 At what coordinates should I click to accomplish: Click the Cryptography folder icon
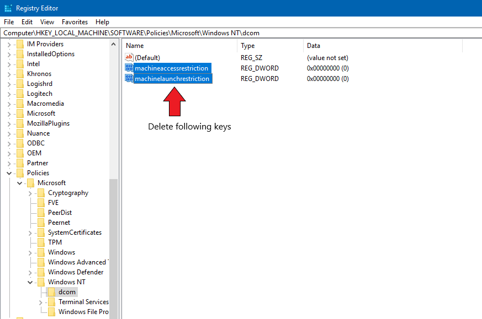point(41,193)
